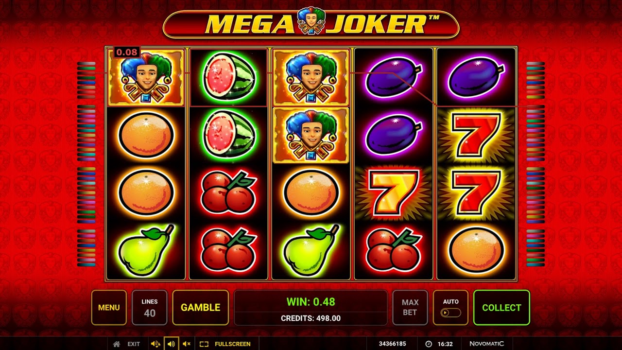622x350 pixels.
Task: Click the left payline color indicators strip
Action: pyautogui.click(x=86, y=164)
